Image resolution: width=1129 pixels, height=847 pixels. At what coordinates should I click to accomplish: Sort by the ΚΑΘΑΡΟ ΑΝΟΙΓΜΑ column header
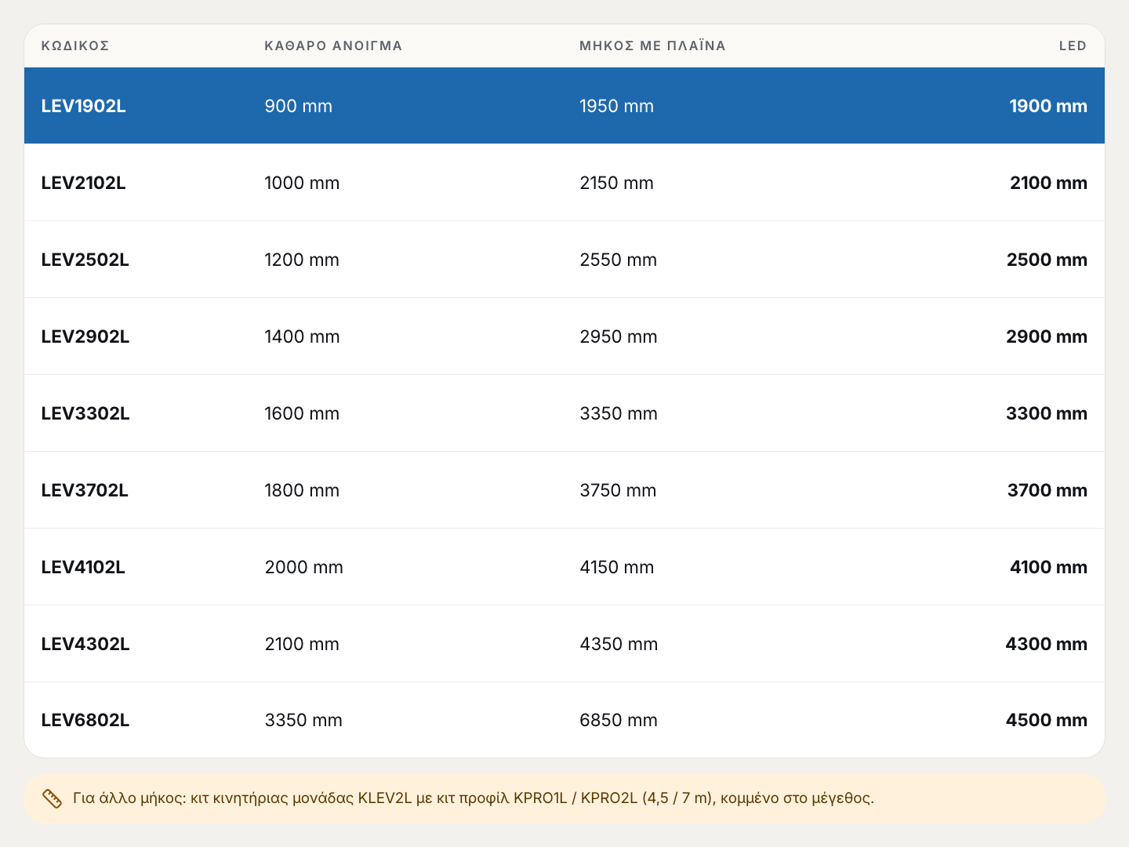(x=333, y=45)
